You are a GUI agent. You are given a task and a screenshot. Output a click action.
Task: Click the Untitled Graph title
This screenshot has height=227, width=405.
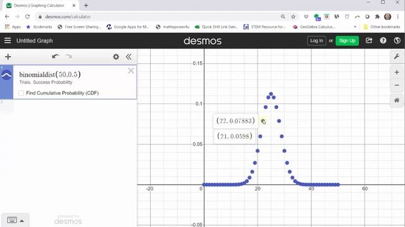coord(35,40)
